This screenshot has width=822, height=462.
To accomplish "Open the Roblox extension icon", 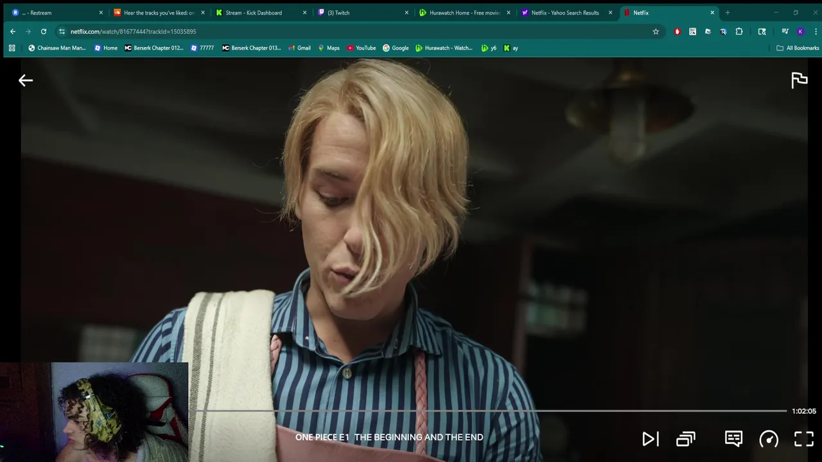I will 708,31.
